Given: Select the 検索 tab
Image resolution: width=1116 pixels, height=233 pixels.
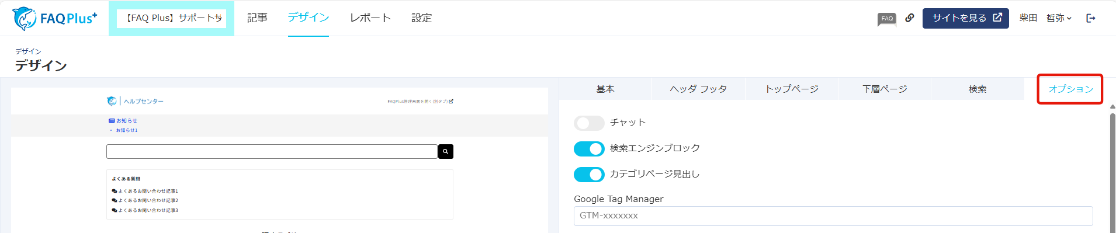Looking at the screenshot, I should pos(978,89).
